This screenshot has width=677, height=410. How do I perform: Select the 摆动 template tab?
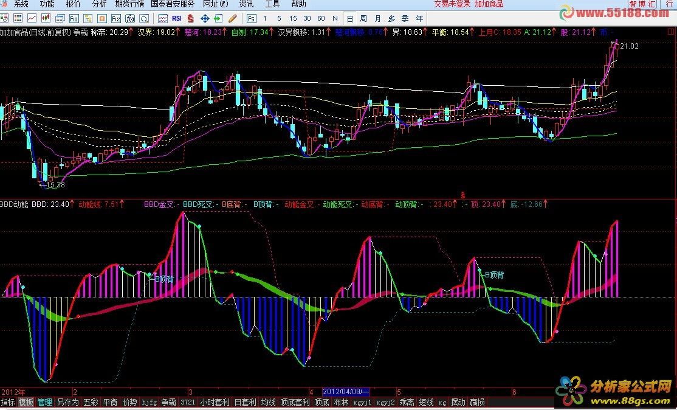click(458, 402)
